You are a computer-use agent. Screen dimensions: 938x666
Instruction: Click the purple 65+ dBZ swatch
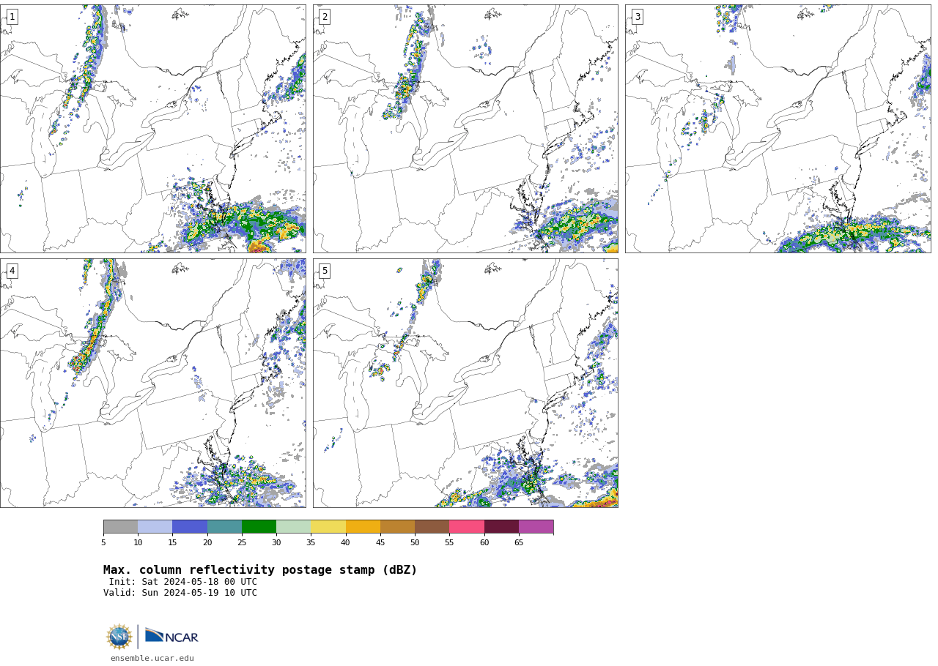[x=536, y=527]
